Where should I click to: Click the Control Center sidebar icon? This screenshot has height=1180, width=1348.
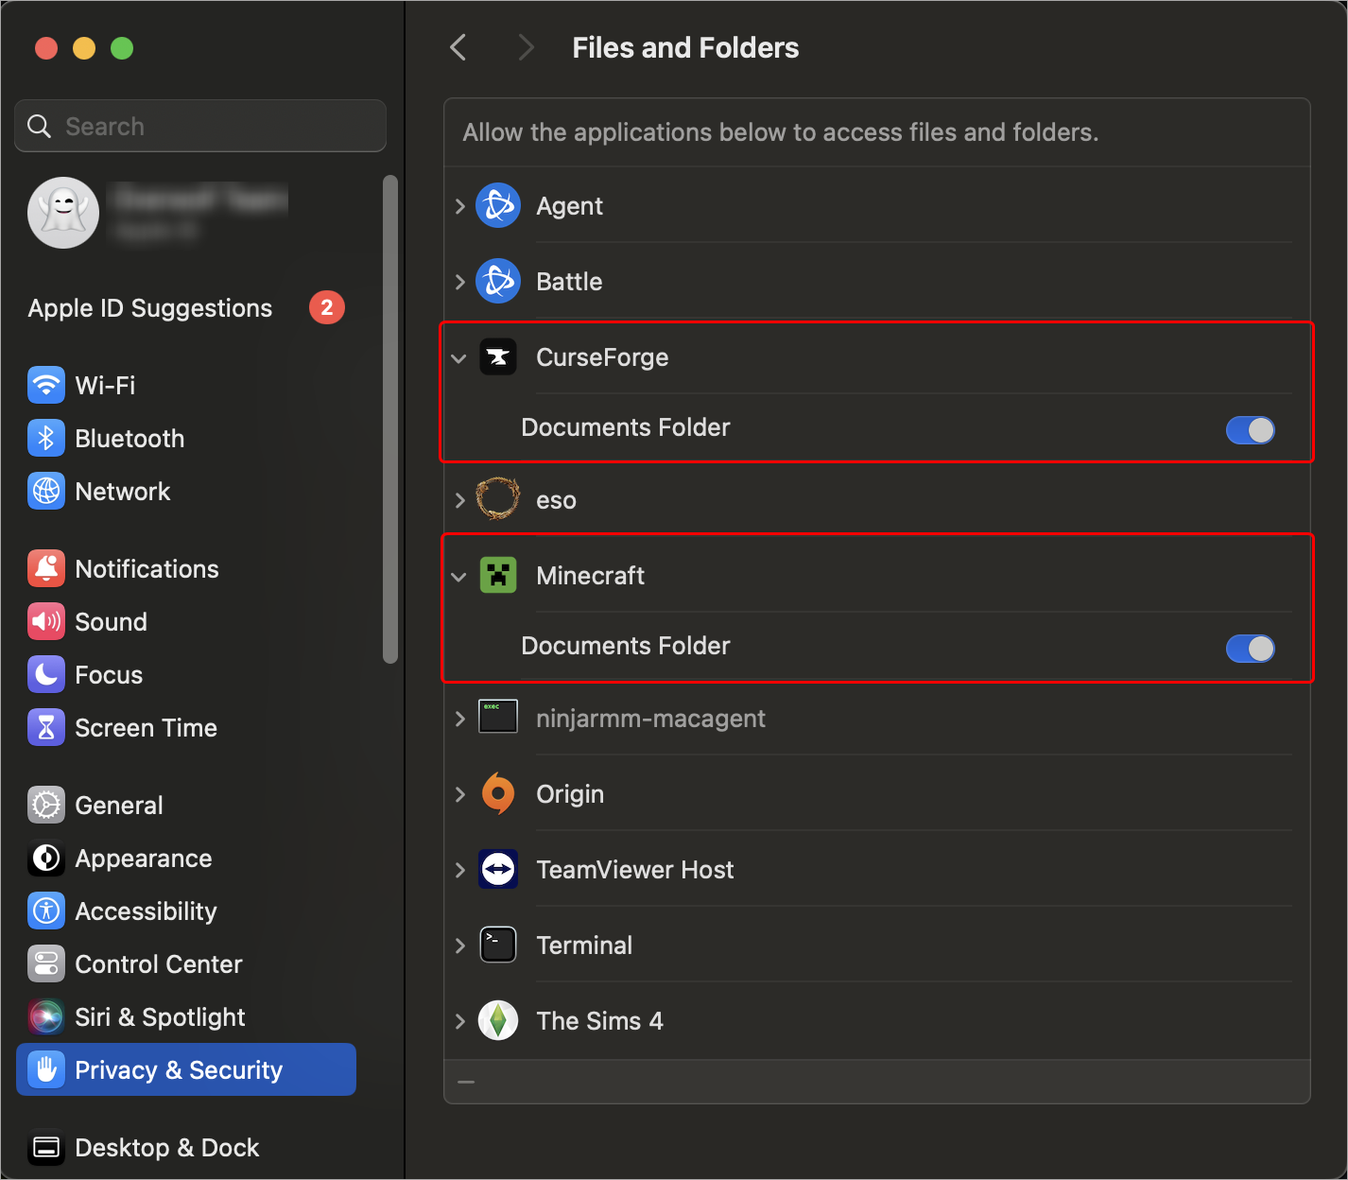tap(46, 963)
